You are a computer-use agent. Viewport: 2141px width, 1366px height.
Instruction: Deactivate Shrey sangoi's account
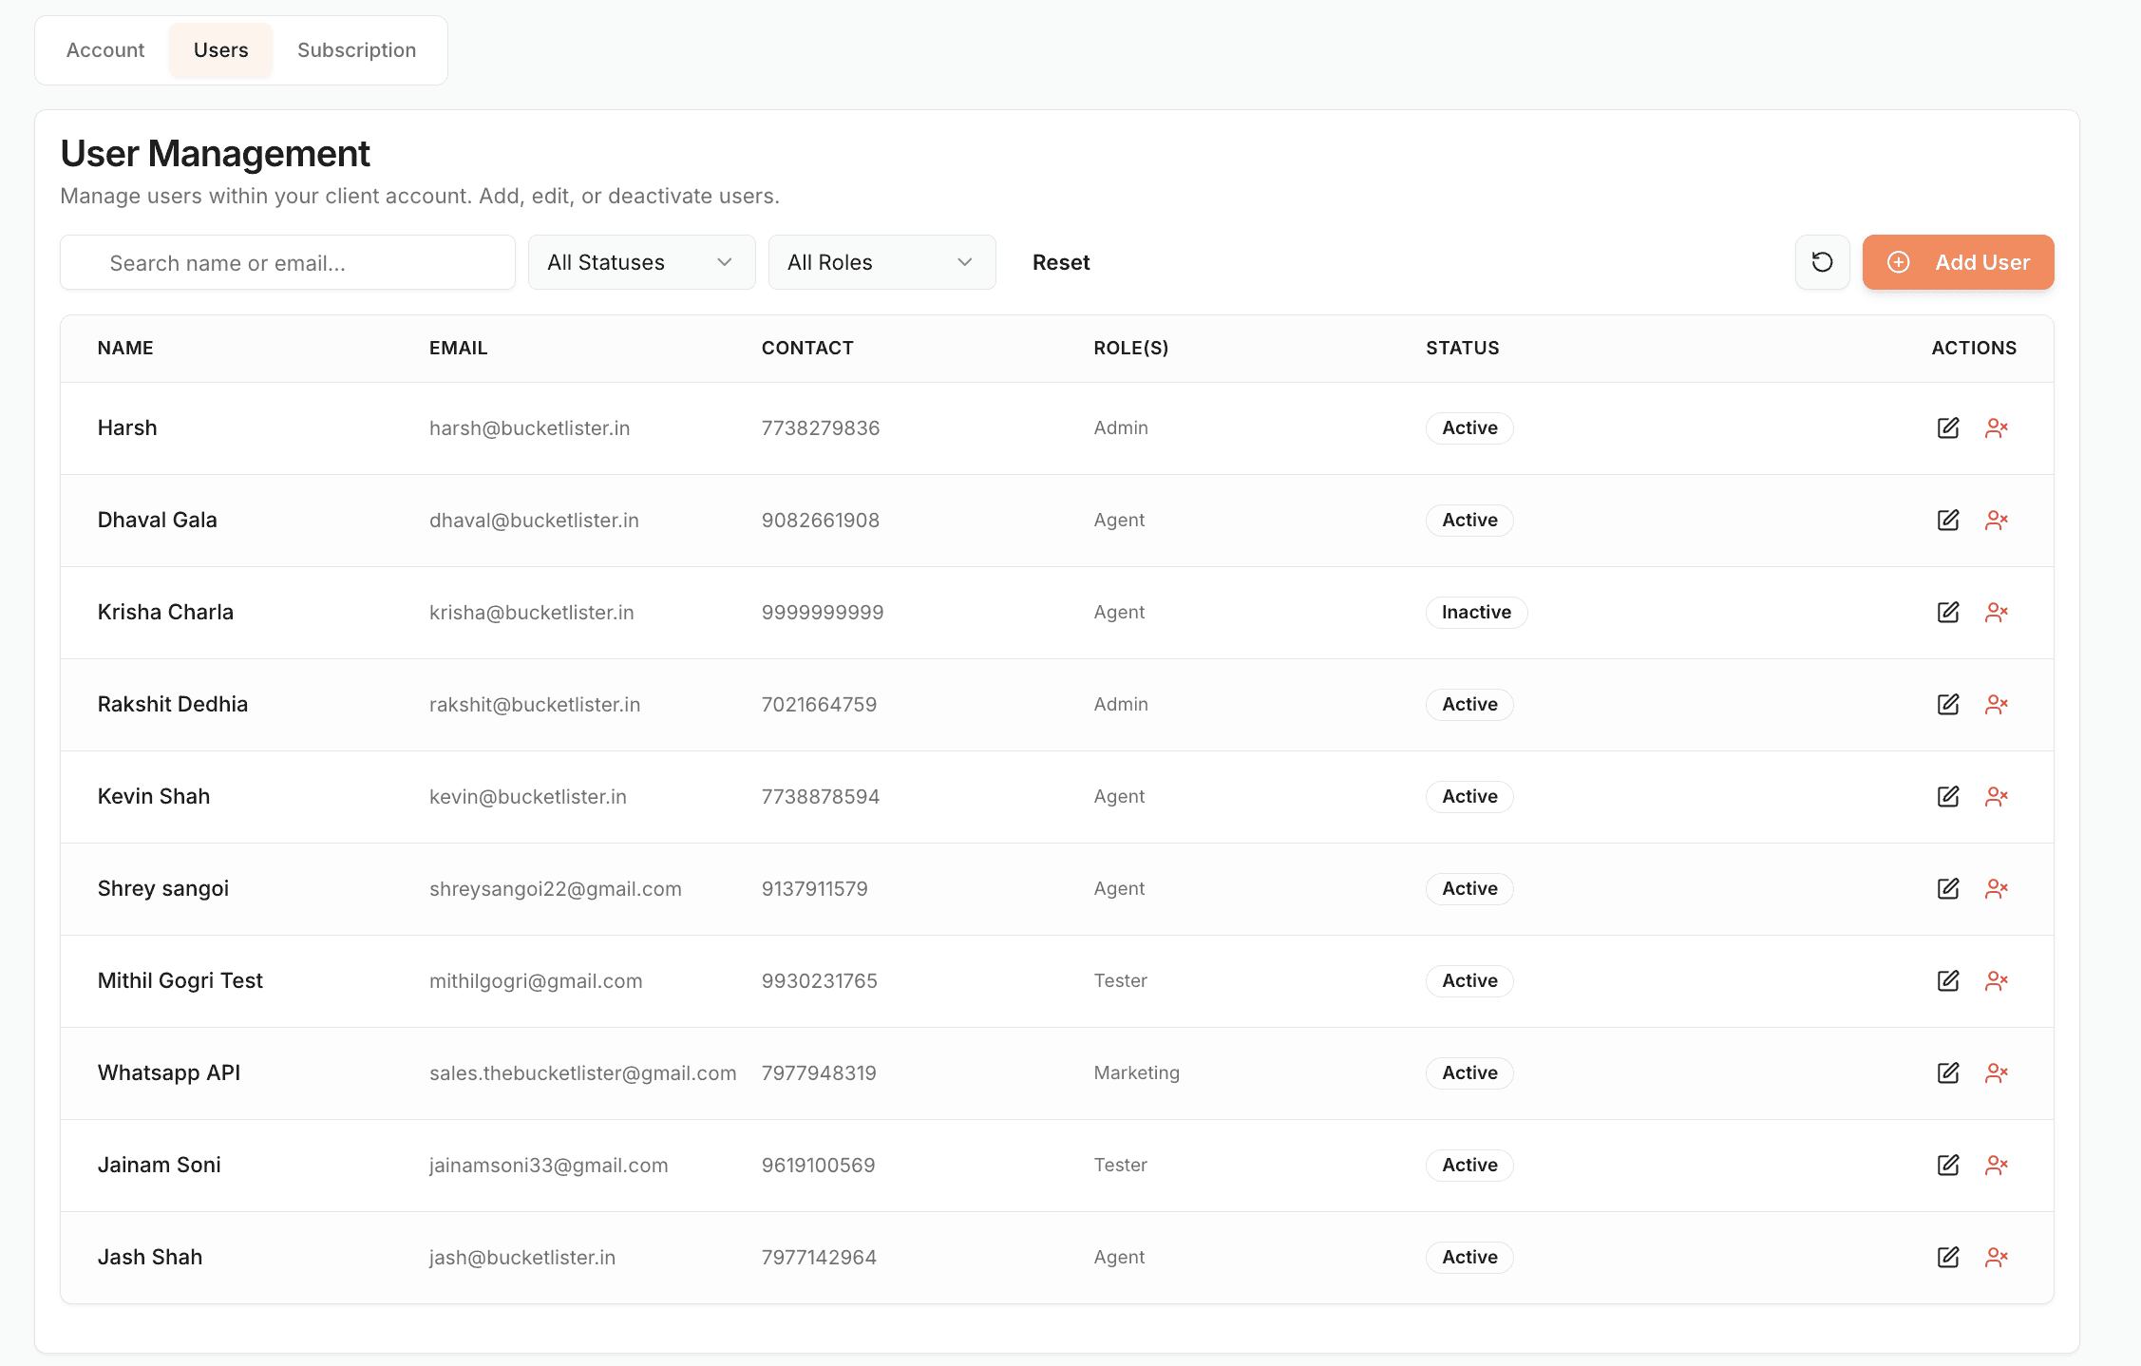1997,888
